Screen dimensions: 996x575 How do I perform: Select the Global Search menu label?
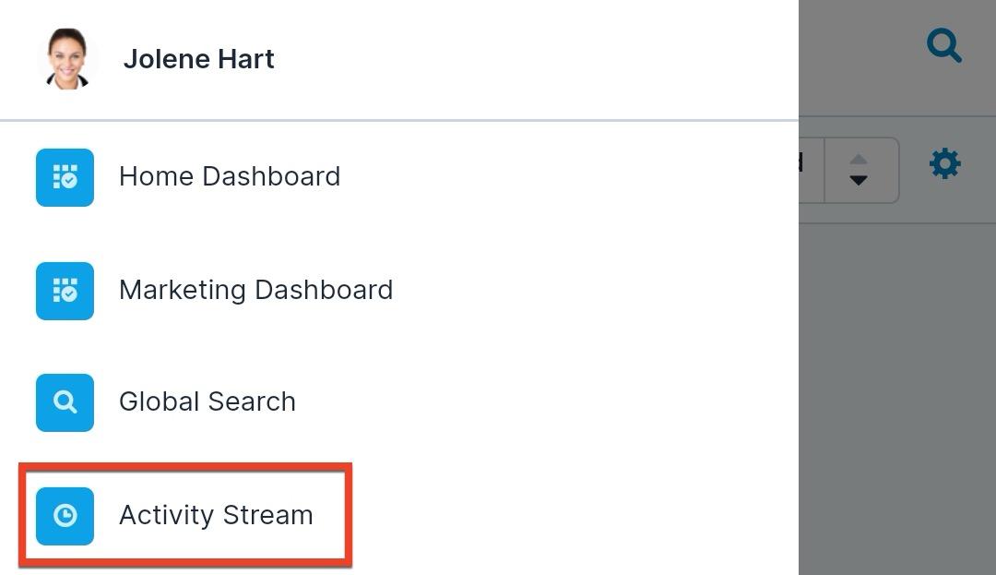(x=207, y=401)
